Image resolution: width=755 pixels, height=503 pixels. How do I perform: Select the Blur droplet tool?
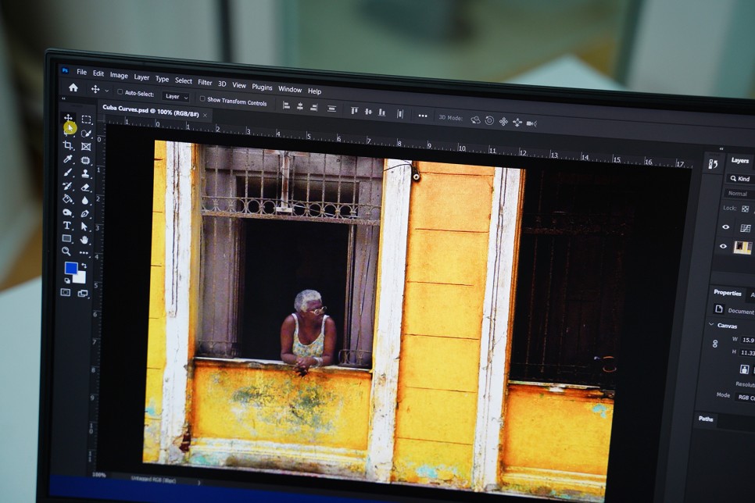85,200
